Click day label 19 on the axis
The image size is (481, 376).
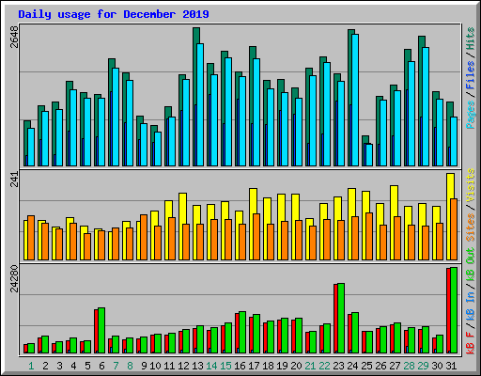pyautogui.click(x=282, y=366)
